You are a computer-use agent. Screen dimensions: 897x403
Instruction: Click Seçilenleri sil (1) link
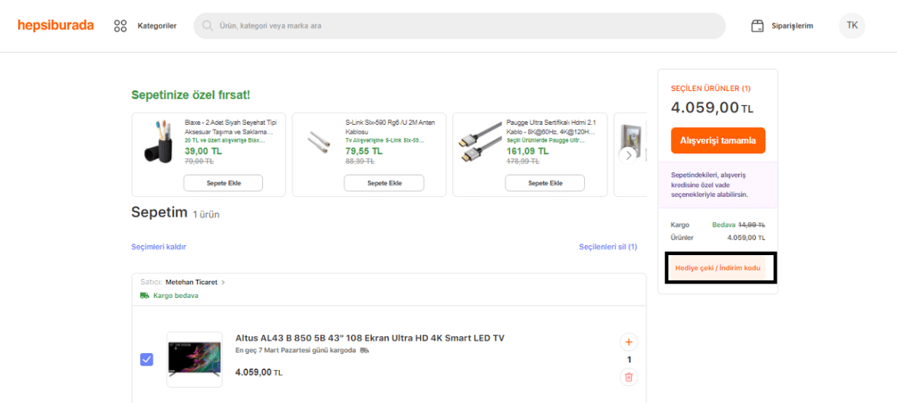pyautogui.click(x=607, y=247)
